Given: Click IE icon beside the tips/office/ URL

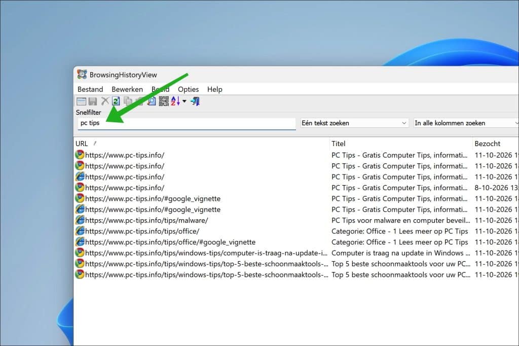Looking at the screenshot, I should (80, 231).
